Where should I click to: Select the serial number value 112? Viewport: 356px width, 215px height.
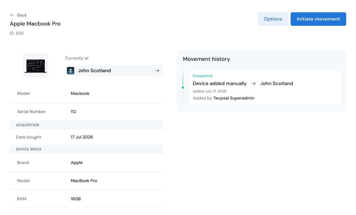click(73, 111)
